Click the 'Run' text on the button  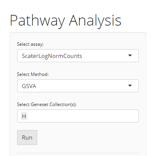point(27,138)
